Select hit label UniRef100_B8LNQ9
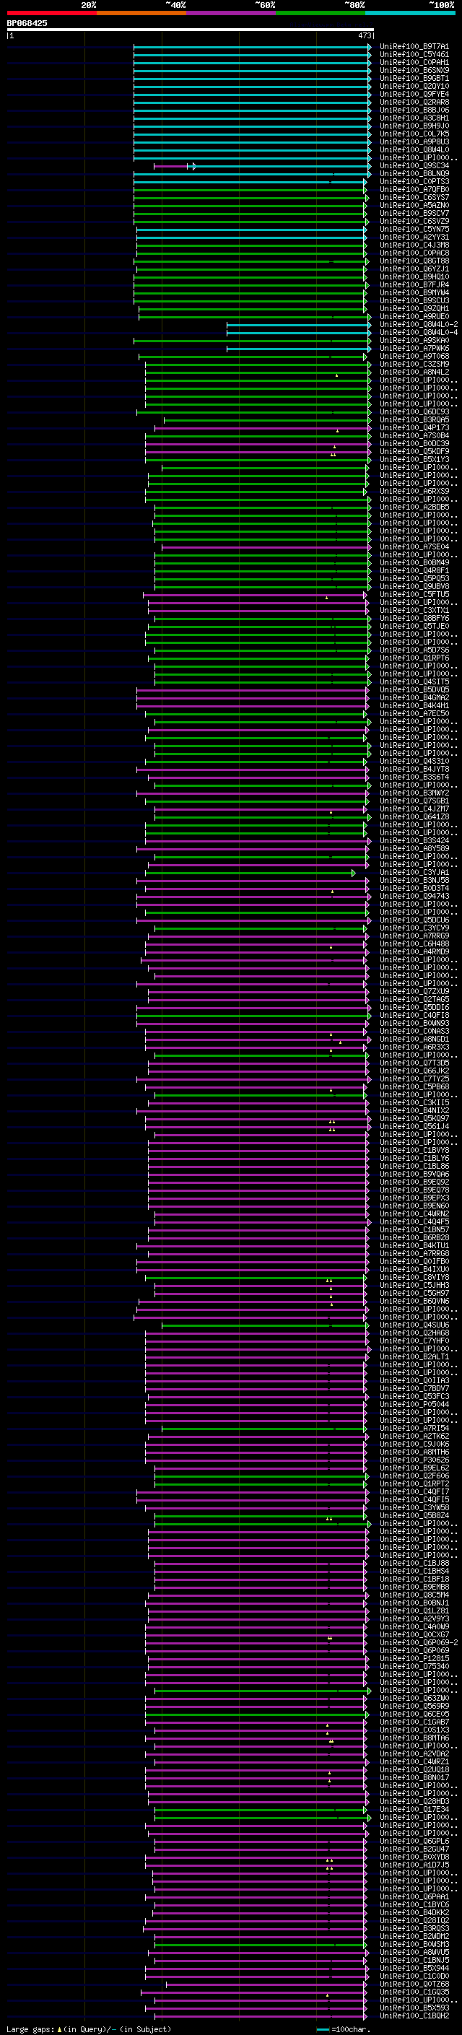Image resolution: width=462 pixels, height=2035 pixels. (x=414, y=174)
